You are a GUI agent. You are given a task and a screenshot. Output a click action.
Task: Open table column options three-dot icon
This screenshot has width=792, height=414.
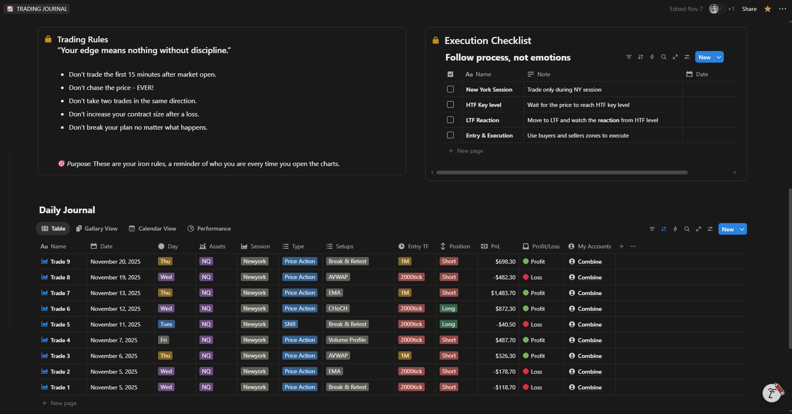click(633, 246)
